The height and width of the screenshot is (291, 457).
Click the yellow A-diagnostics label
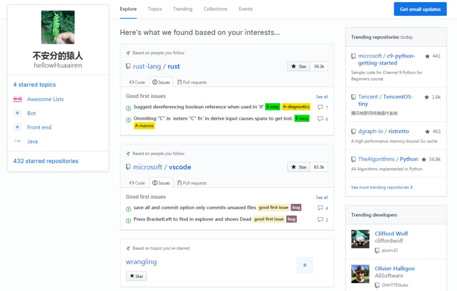pyautogui.click(x=296, y=107)
